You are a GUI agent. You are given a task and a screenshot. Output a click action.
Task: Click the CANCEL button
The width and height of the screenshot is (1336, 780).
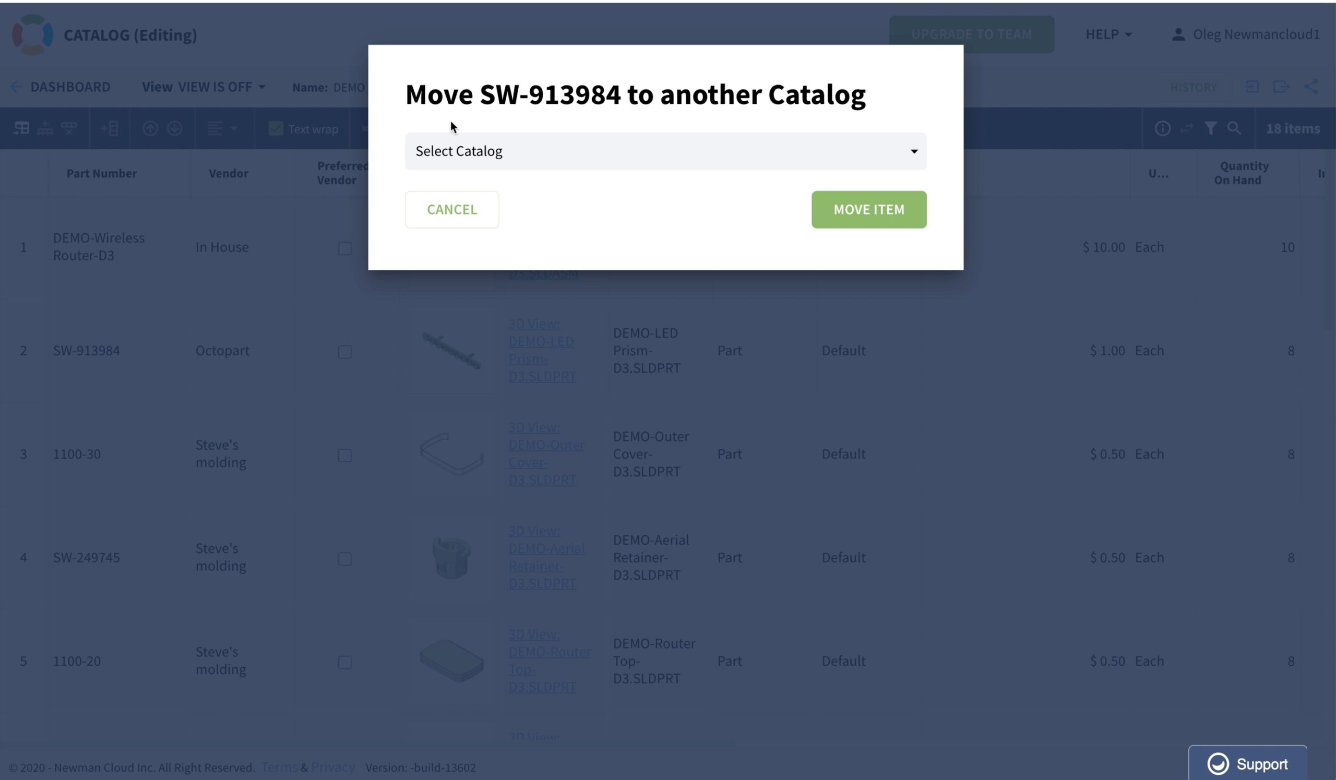pos(452,209)
